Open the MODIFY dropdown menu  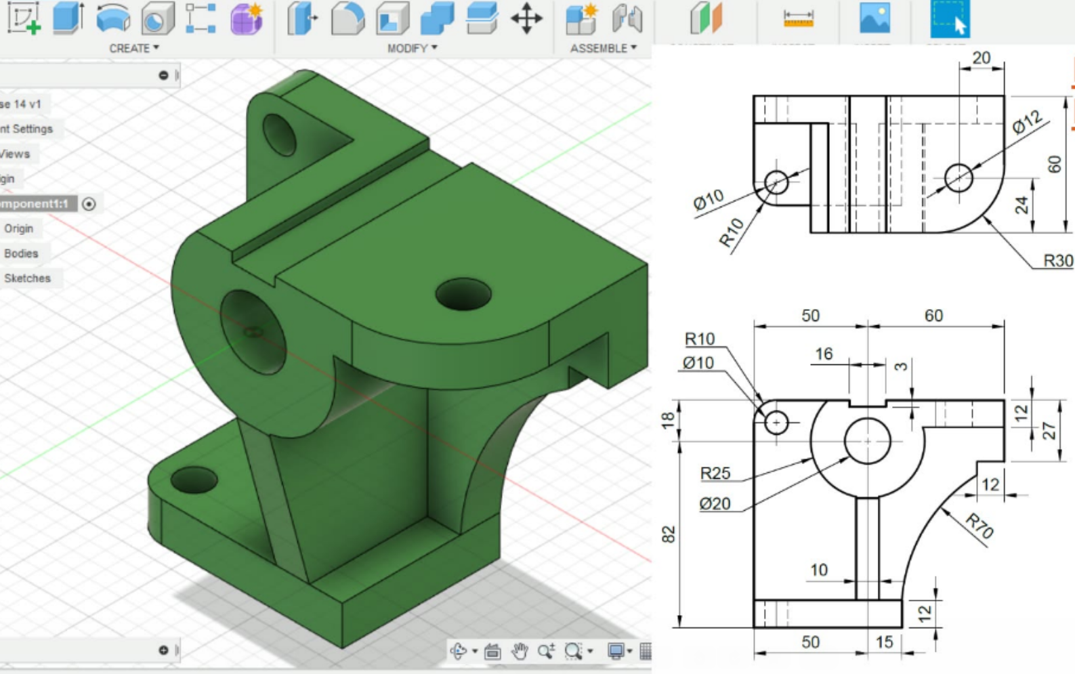[x=413, y=48]
